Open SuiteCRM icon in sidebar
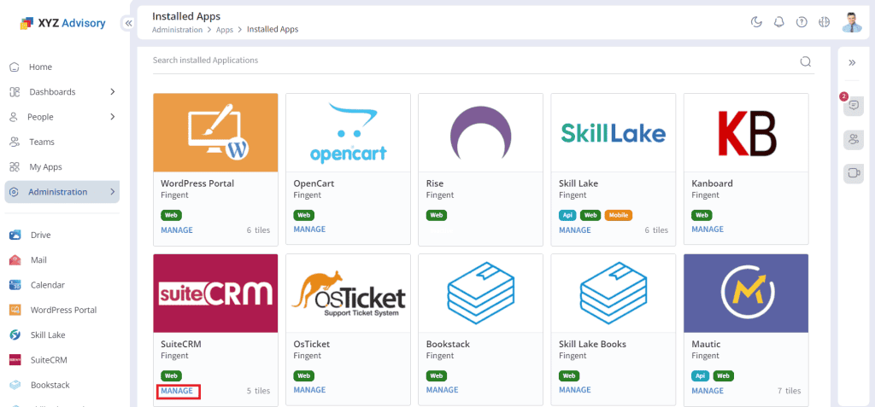The image size is (875, 407). (15, 360)
